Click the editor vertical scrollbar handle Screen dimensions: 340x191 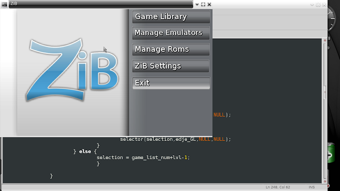tap(325, 93)
